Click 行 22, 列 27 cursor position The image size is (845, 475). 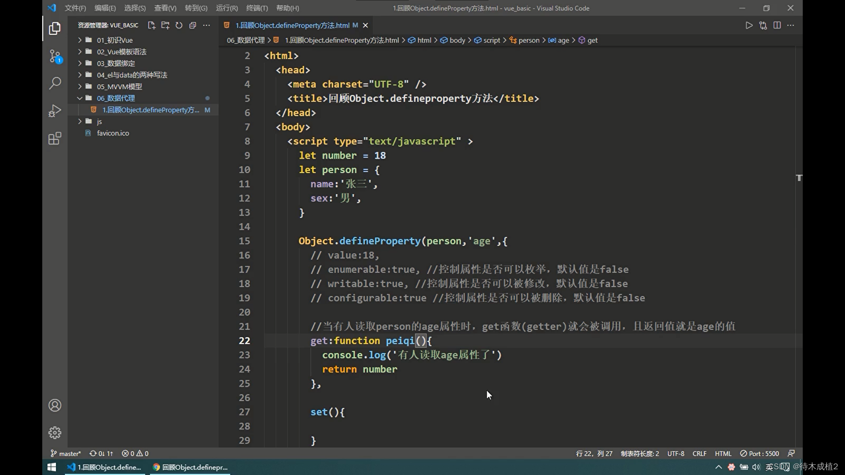coord(594,453)
